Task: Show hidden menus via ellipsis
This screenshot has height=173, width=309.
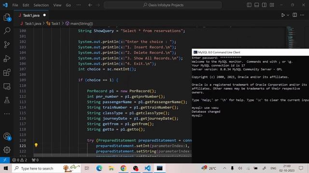Action: pos(78,5)
